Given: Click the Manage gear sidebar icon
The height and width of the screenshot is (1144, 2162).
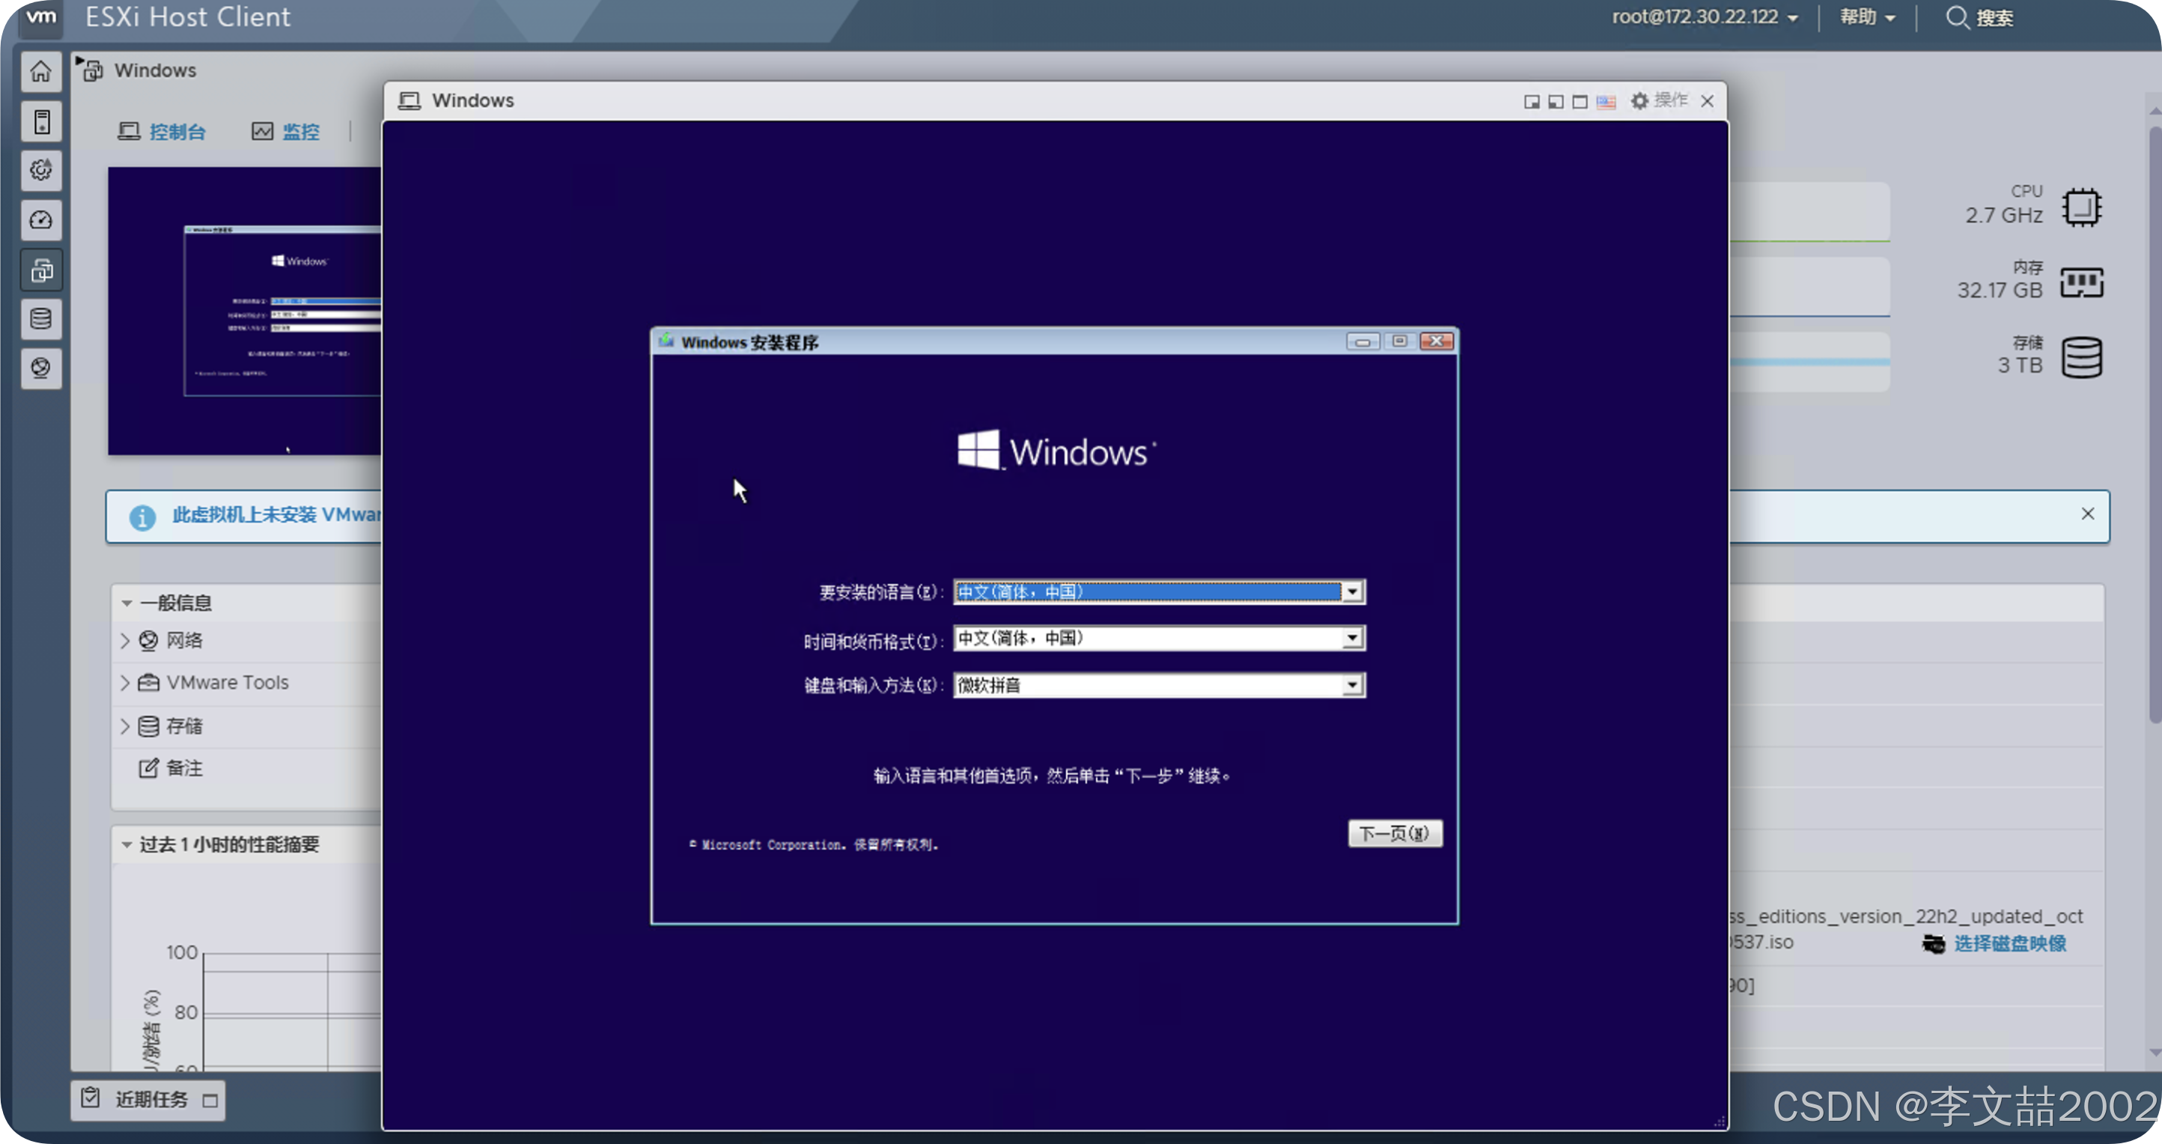Looking at the screenshot, I should pos(41,171).
